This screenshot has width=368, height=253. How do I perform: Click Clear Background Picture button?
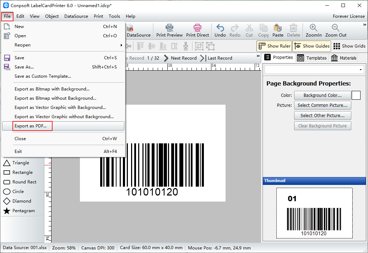[x=323, y=126]
